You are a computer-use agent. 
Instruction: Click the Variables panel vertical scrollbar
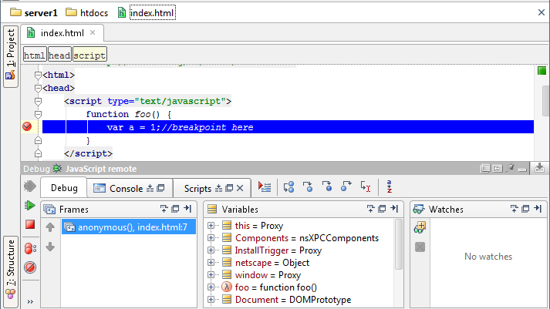(399, 244)
